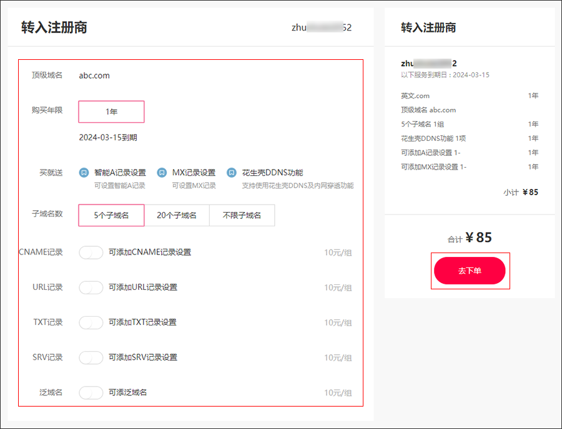The image size is (562, 429).
Task: Click the 可添加CNAME记录设置 label
Action: 150,253
